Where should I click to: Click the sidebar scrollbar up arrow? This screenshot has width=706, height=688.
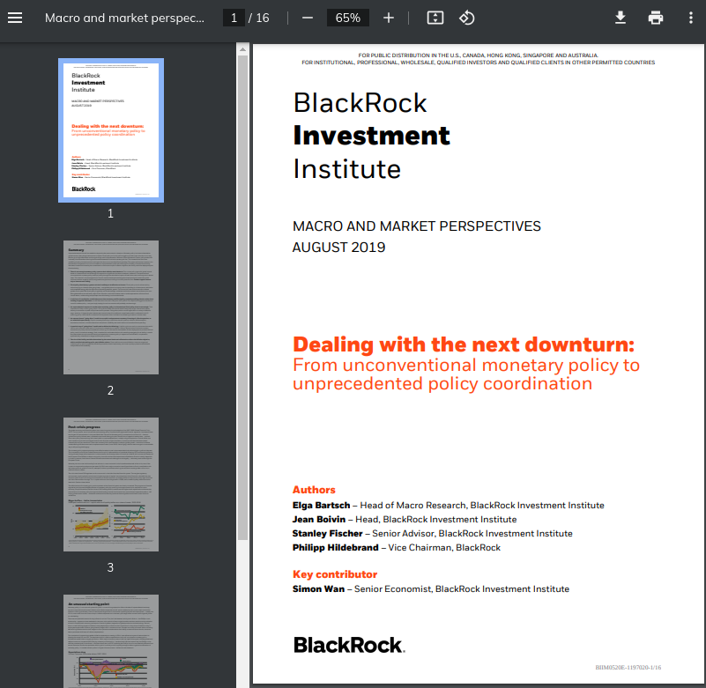point(242,49)
